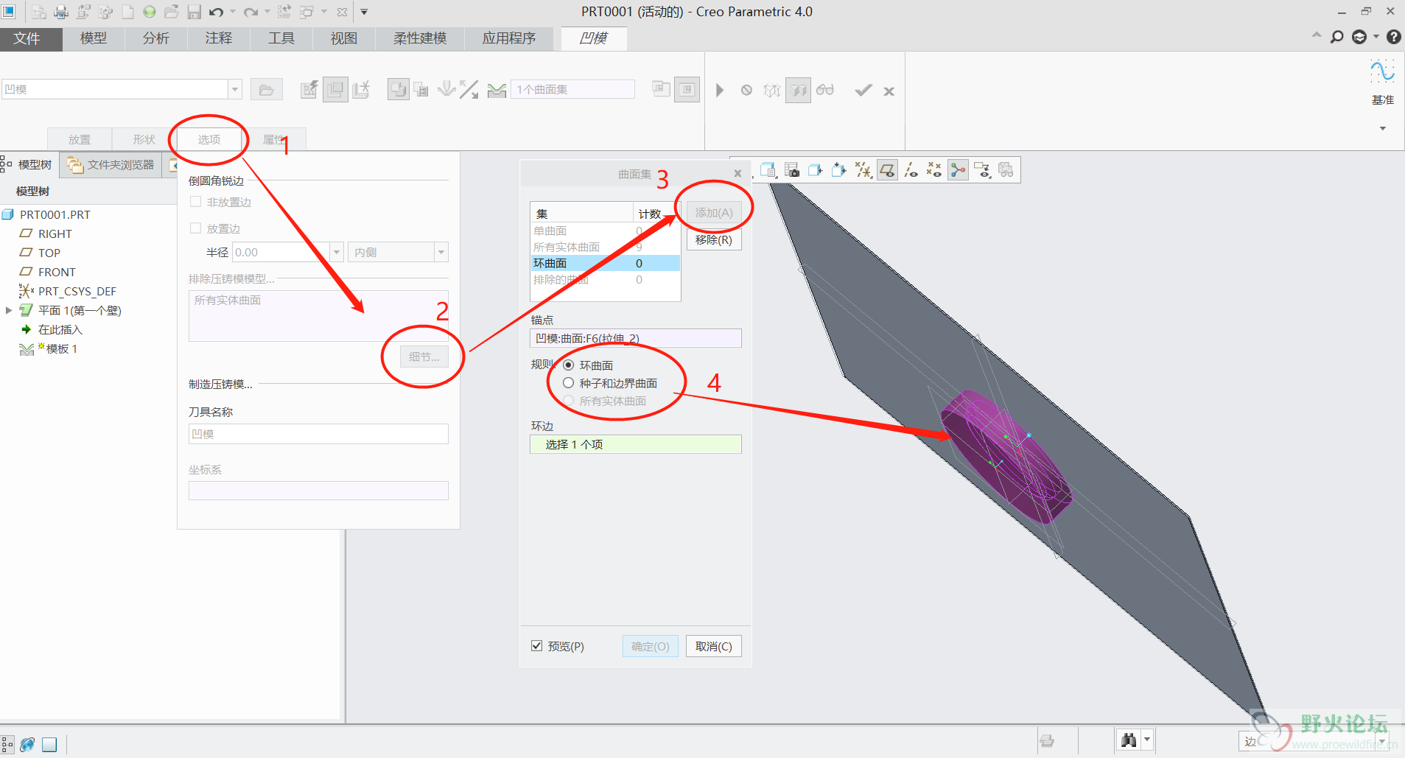Click the No Preview circle-slash icon
The height and width of the screenshot is (758, 1405).
pyautogui.click(x=746, y=90)
